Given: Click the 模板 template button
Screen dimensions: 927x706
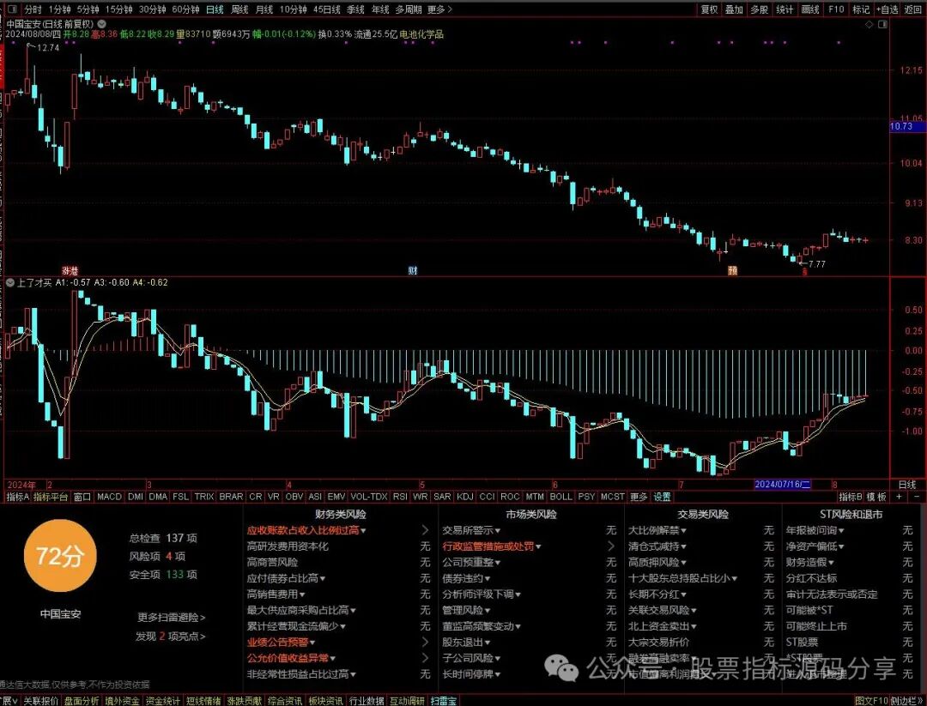Looking at the screenshot, I should click(x=876, y=497).
